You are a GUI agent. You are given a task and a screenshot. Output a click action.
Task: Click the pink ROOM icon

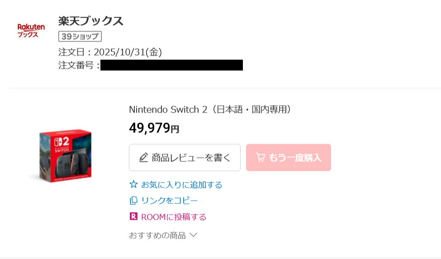[133, 217]
